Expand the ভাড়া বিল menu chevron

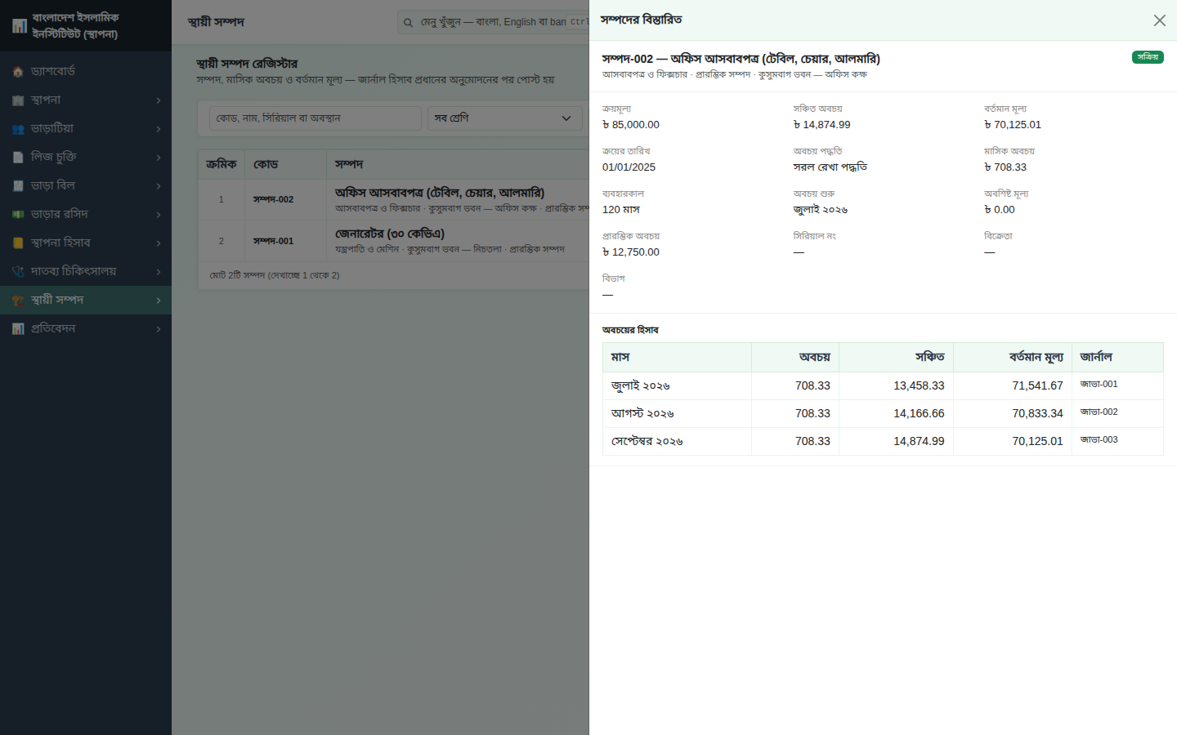coord(159,186)
